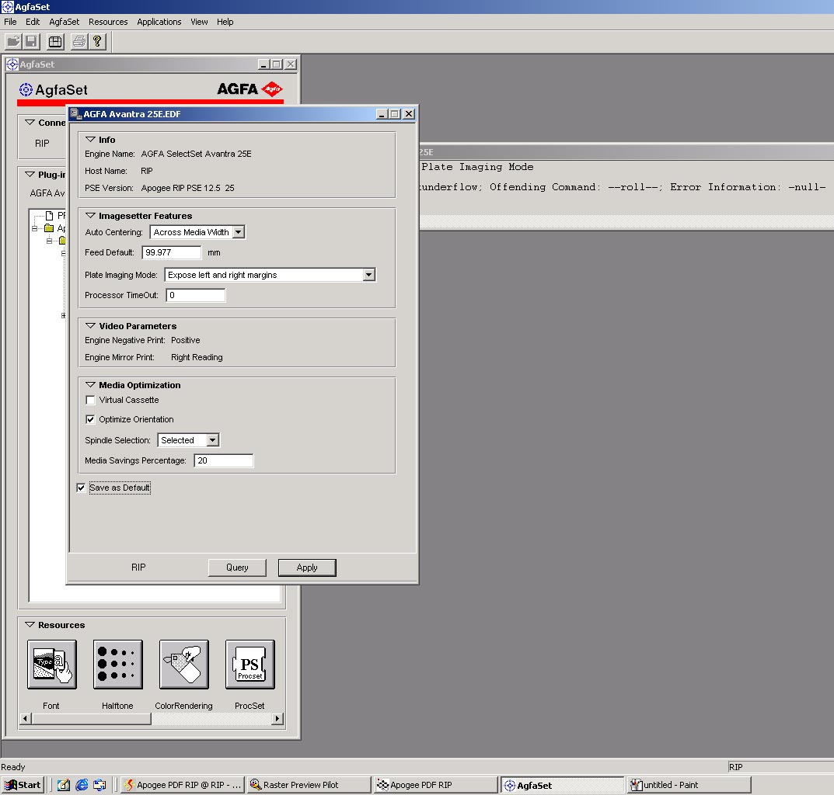Select the document icon in the plug-in tree
This screenshot has height=795, width=834.
pyautogui.click(x=50, y=215)
